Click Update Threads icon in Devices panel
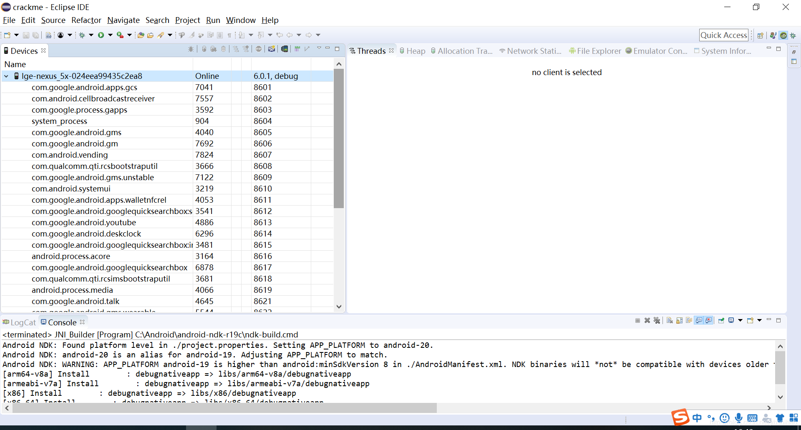Image resolution: width=801 pixels, height=430 pixels. point(236,49)
